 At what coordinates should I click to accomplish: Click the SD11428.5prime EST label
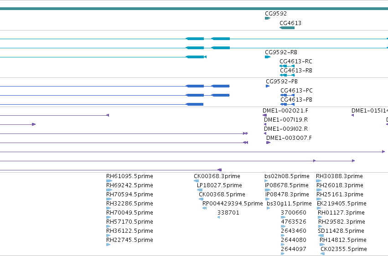pyautogui.click(x=341, y=231)
